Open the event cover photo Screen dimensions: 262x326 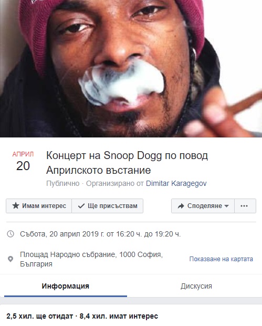[x=131, y=68]
